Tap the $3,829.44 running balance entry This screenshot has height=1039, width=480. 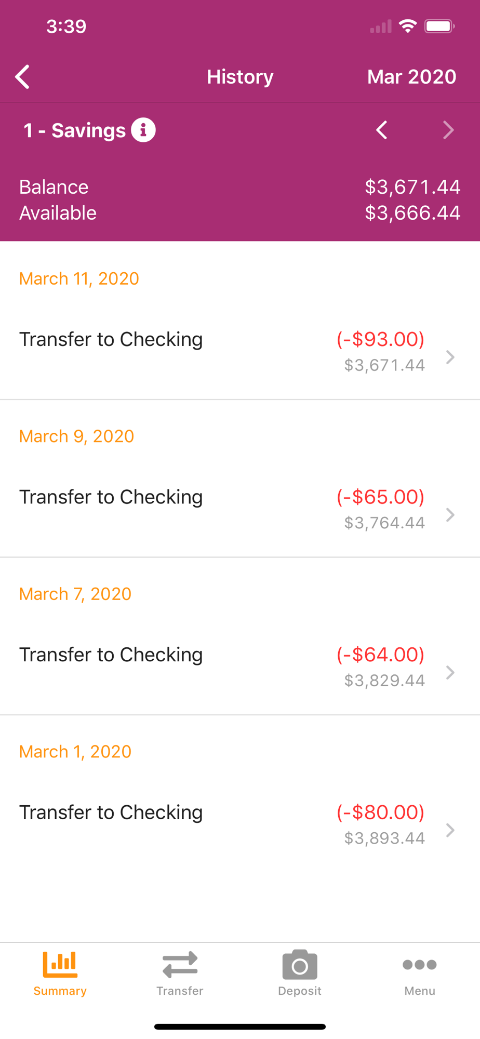[x=384, y=681]
